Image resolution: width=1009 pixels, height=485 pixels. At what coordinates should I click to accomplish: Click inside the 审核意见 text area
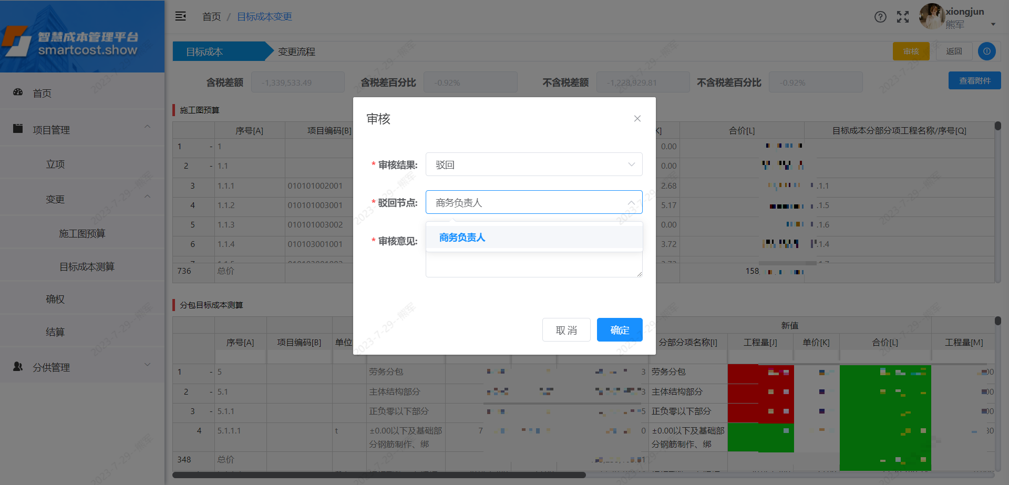tap(533, 265)
